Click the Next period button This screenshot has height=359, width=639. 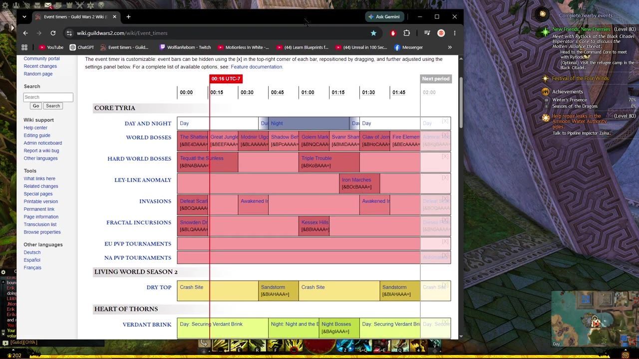coord(436,79)
